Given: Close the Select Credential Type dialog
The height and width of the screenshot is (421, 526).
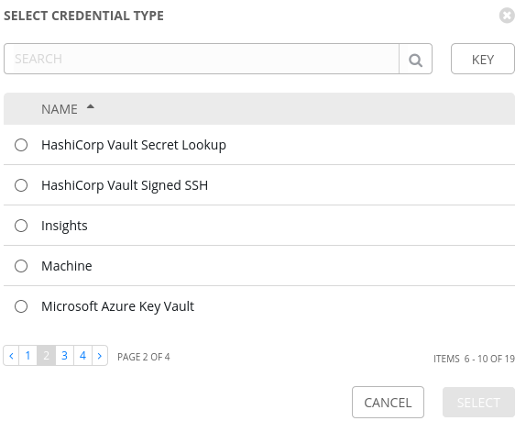Looking at the screenshot, I should coord(507,16).
